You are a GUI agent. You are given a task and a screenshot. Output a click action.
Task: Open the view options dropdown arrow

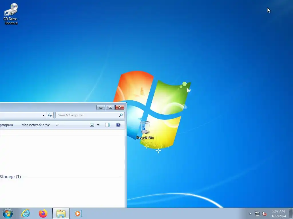[x=98, y=125]
